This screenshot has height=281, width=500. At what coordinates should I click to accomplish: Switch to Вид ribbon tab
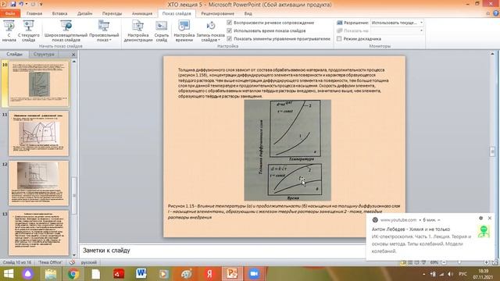[x=248, y=13]
